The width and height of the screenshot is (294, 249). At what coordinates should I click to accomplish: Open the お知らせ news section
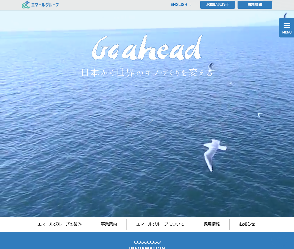click(247, 224)
